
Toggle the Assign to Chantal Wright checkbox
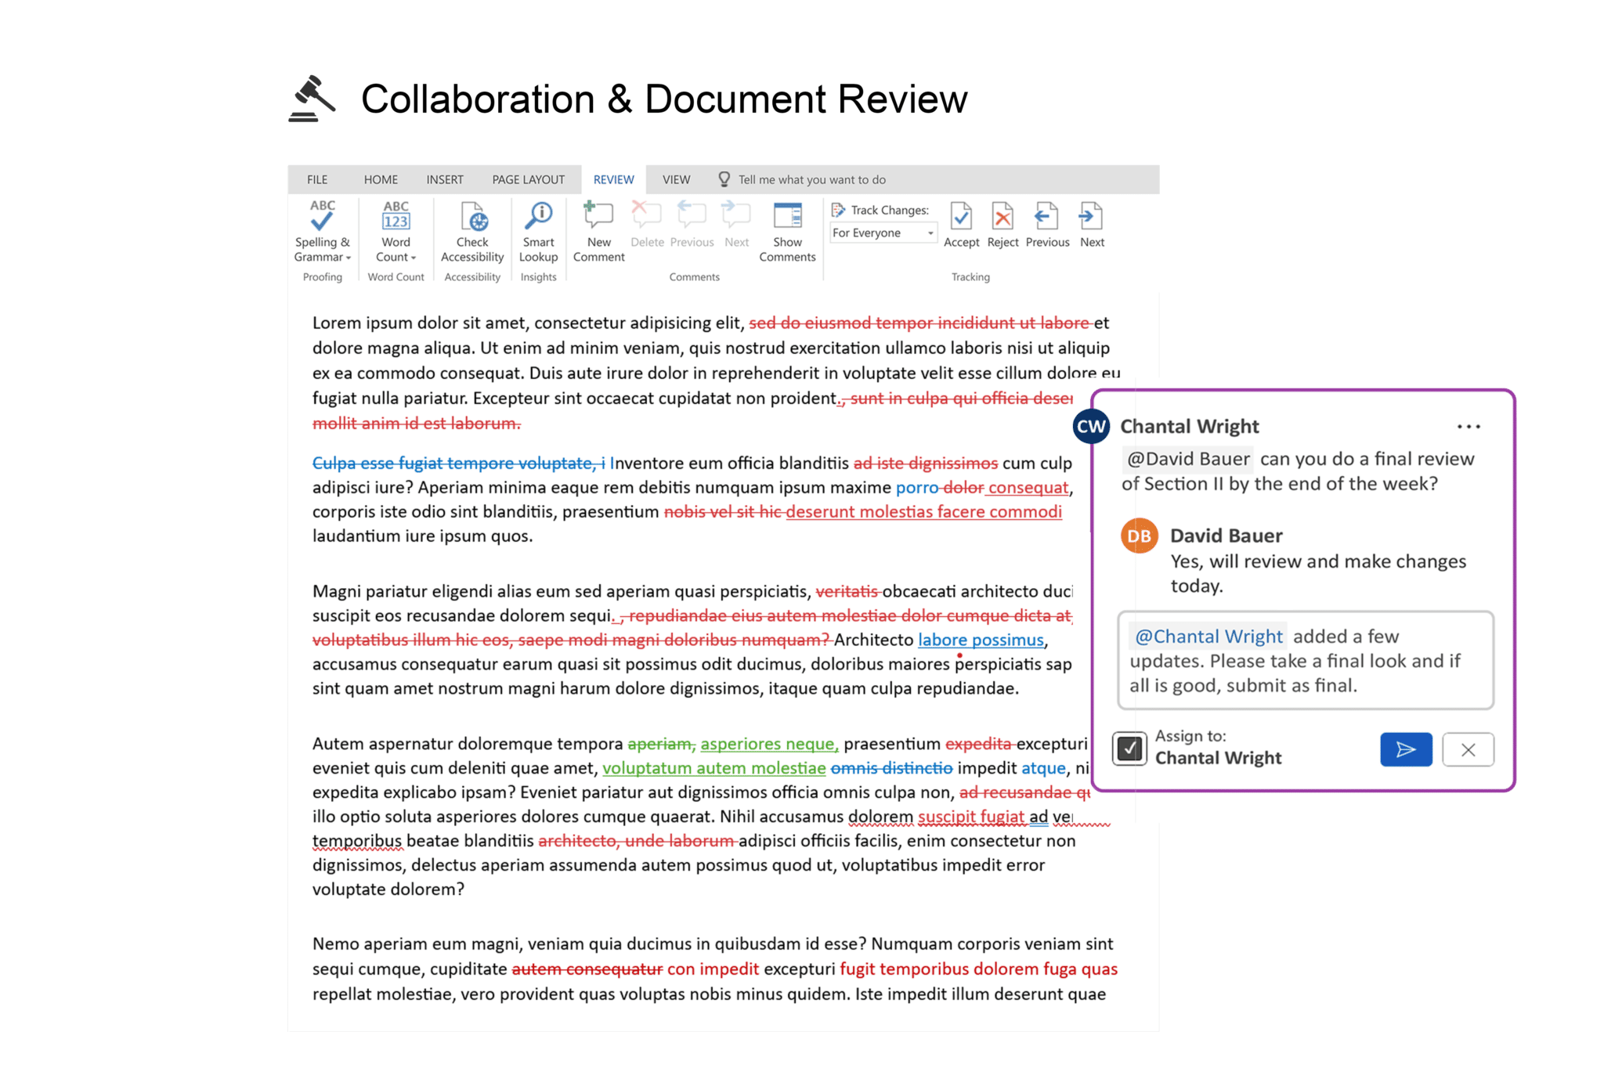click(x=1129, y=749)
